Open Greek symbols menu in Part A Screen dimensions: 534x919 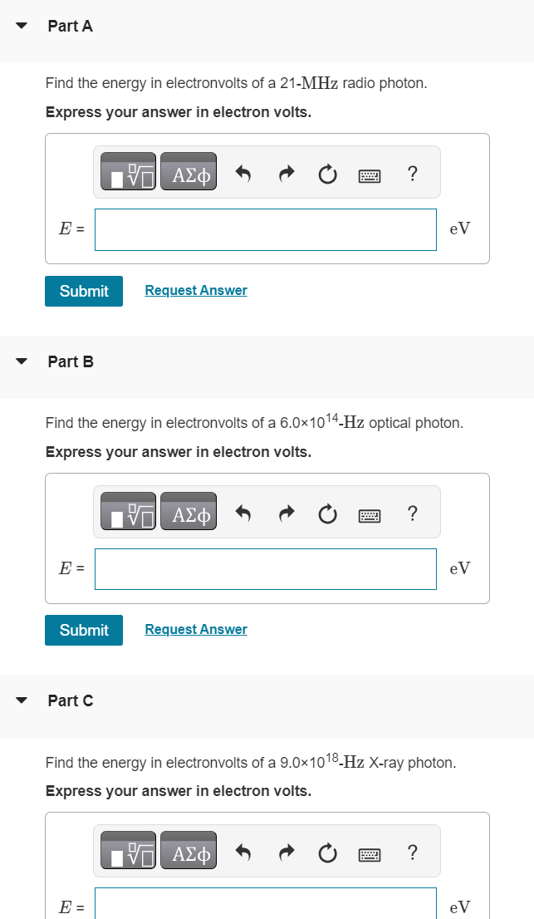point(189,173)
